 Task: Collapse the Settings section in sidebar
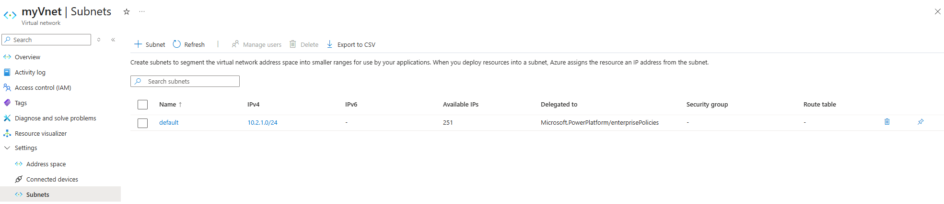[7, 148]
